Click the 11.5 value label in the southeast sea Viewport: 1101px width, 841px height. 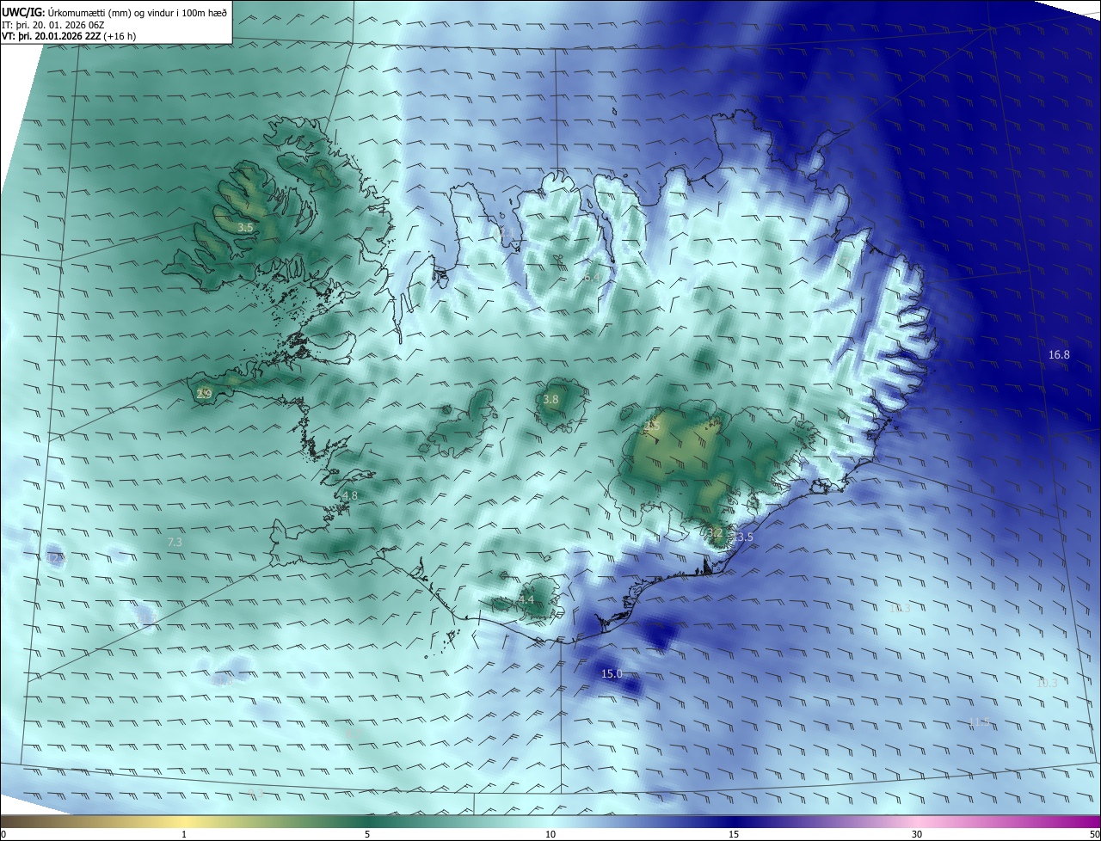click(x=979, y=722)
